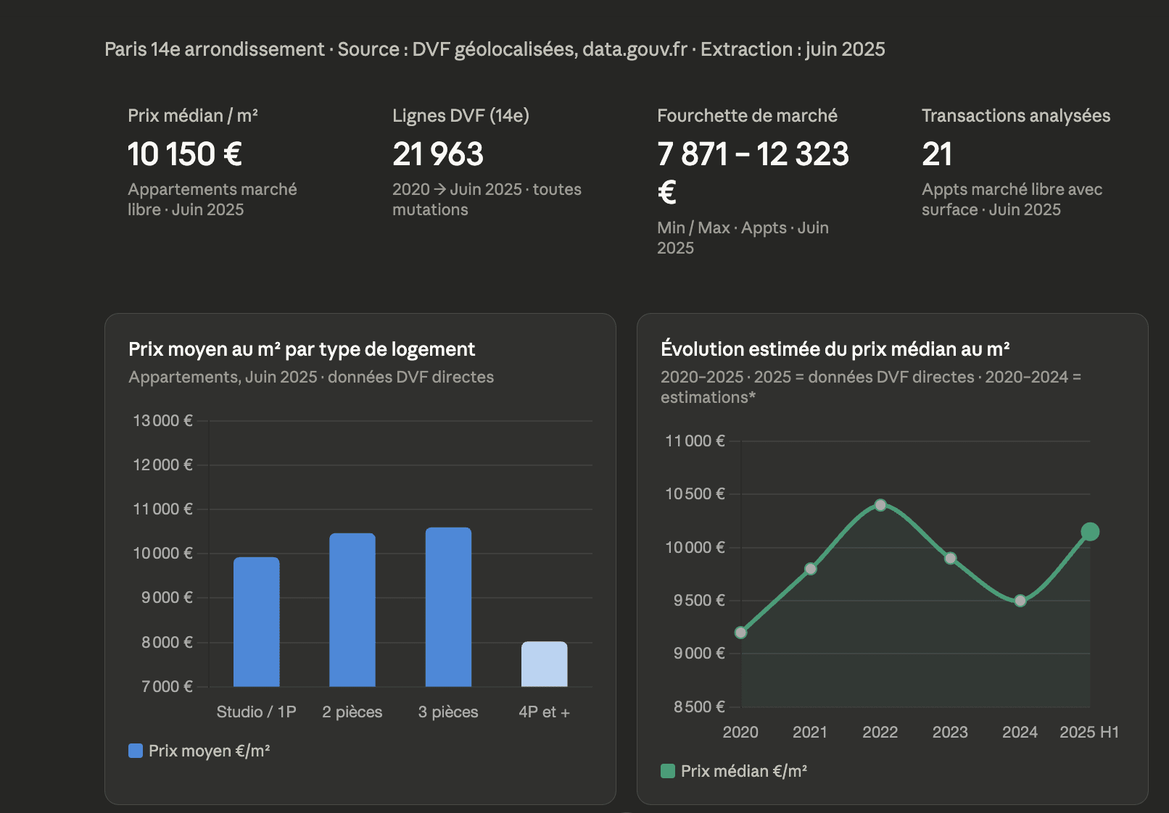
Task: Click 'Évolution estimée du prix médian au m²' title
Action: point(835,349)
